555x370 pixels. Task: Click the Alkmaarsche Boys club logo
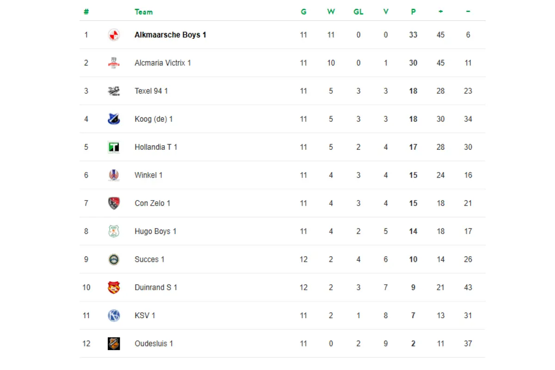coord(114,35)
